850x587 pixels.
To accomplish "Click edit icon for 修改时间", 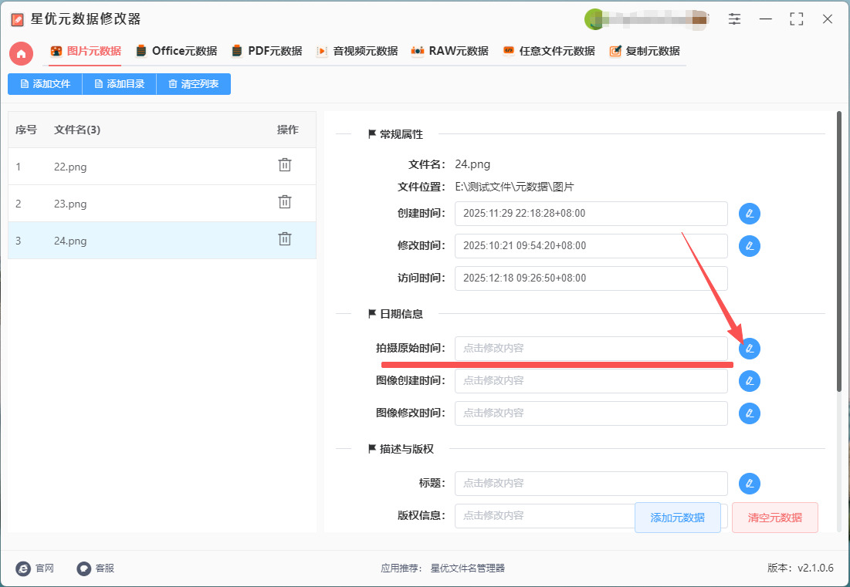I will [x=749, y=246].
